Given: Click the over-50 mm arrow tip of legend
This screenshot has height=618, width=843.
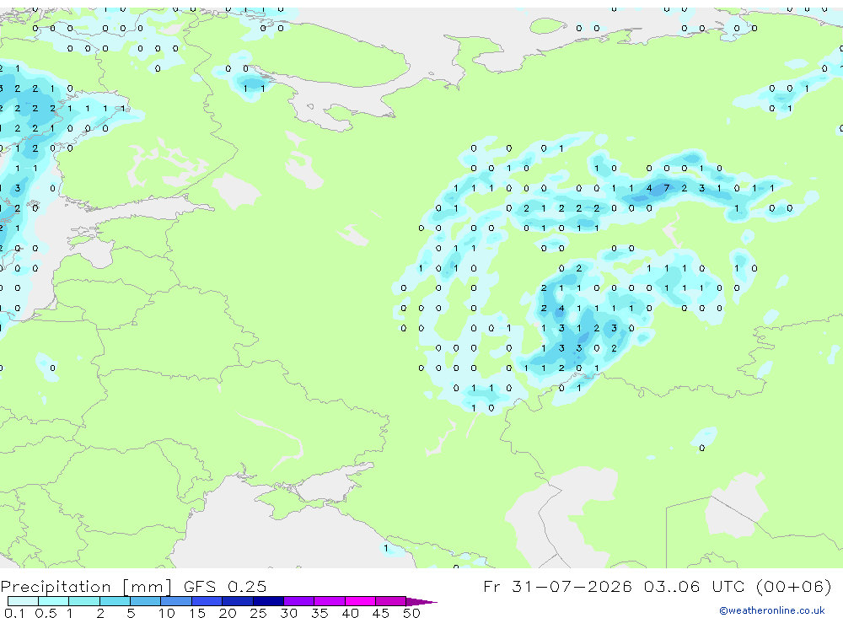Looking at the screenshot, I should (421, 602).
